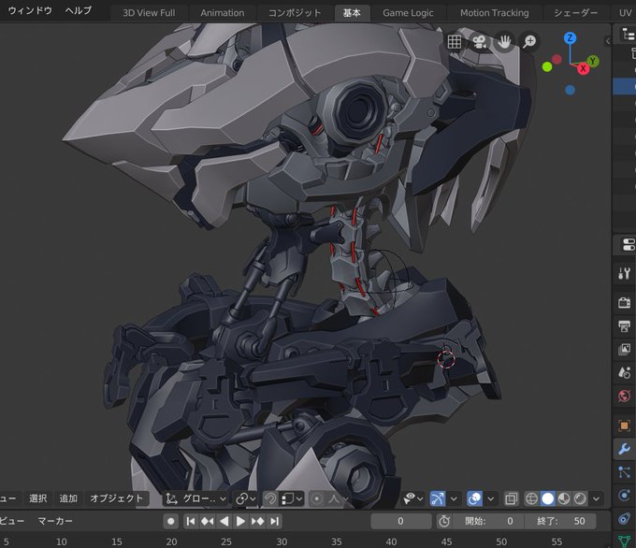Switch to コンポジット workspace tab

pos(295,13)
